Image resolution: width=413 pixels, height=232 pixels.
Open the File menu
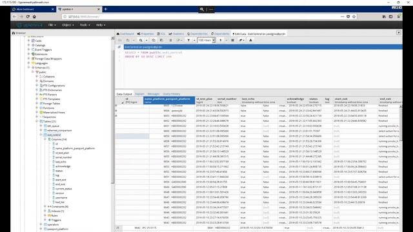pos(52,24)
